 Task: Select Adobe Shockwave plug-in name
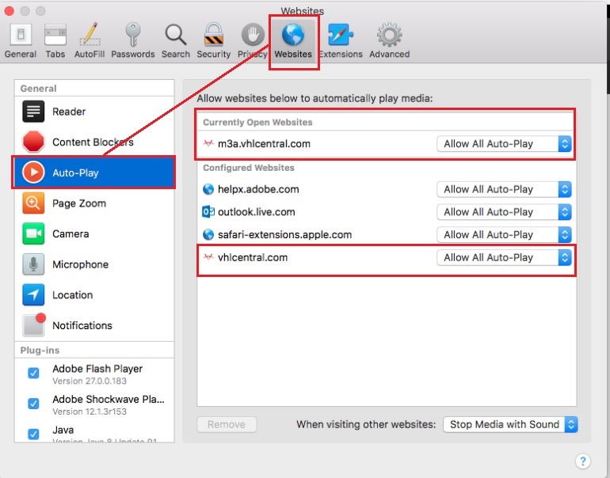pos(109,399)
